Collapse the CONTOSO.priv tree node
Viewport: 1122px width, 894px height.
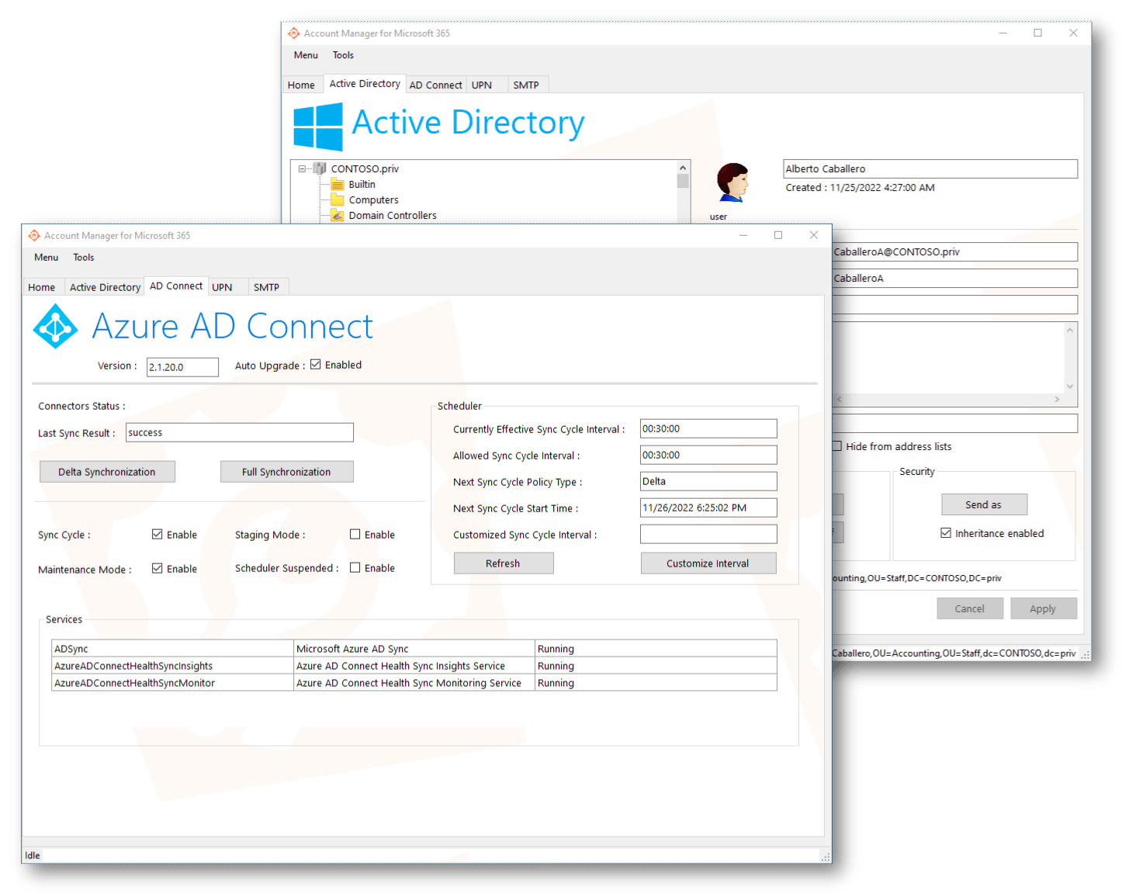click(x=303, y=168)
